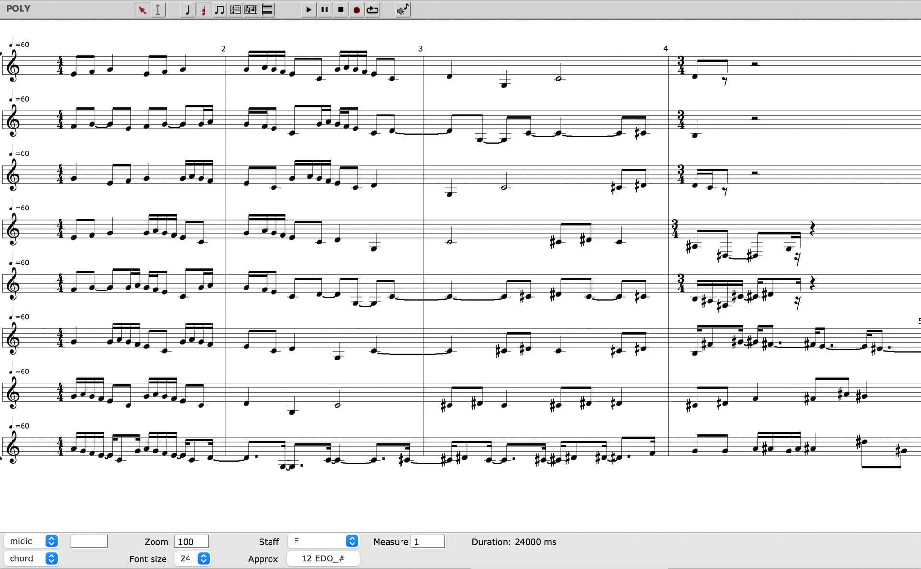
Task: Start playback with the Play button
Action: click(x=308, y=10)
